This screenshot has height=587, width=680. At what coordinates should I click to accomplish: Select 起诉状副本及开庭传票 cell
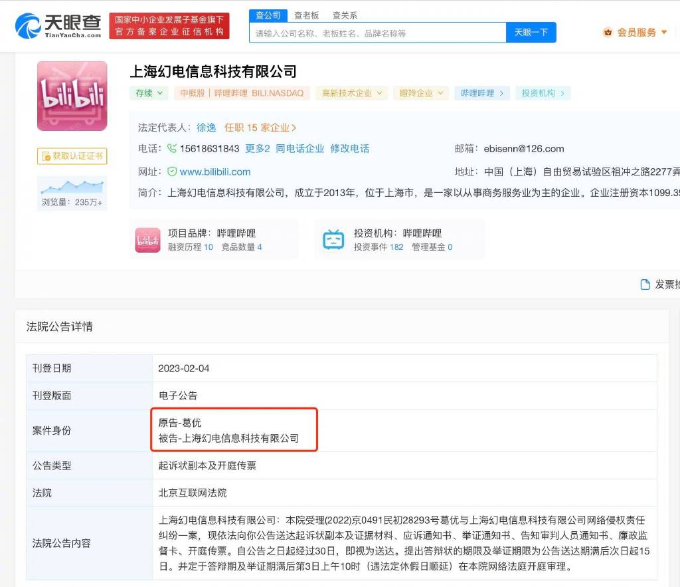(x=404, y=465)
